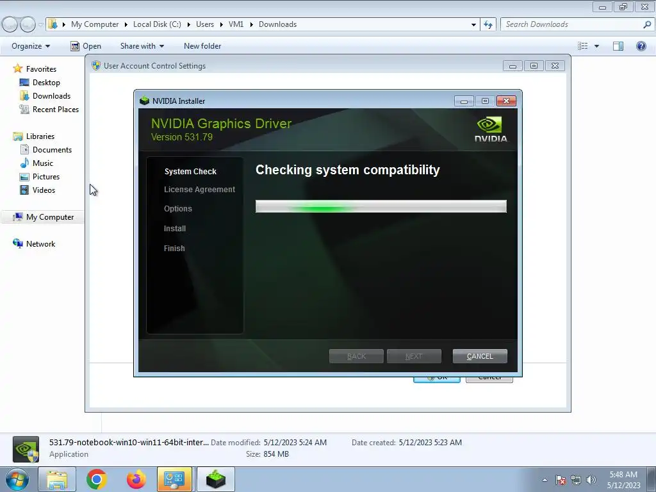
Task: Click the change view icon
Action: tap(582, 46)
